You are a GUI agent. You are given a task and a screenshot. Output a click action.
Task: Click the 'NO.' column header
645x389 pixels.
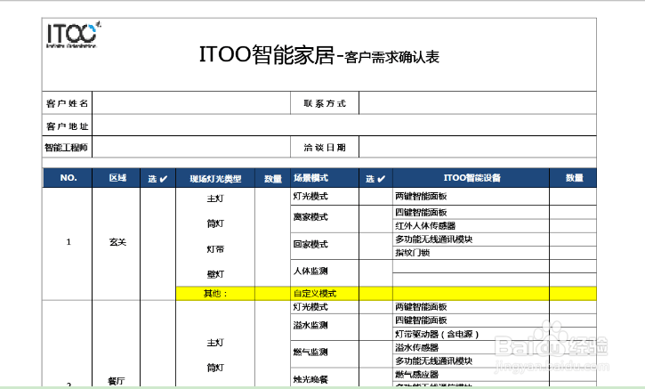pyautogui.click(x=68, y=178)
